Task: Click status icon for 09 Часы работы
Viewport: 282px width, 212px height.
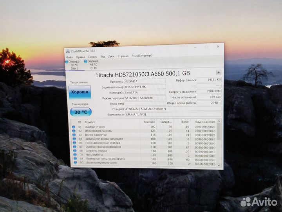Action: pos(75,155)
